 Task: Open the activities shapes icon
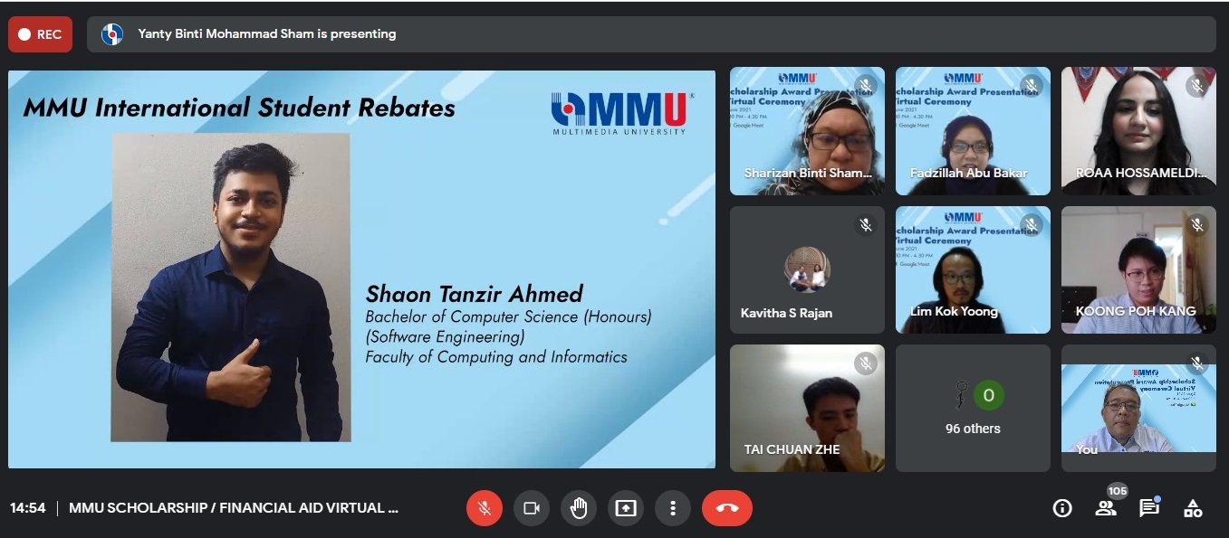click(x=1193, y=508)
